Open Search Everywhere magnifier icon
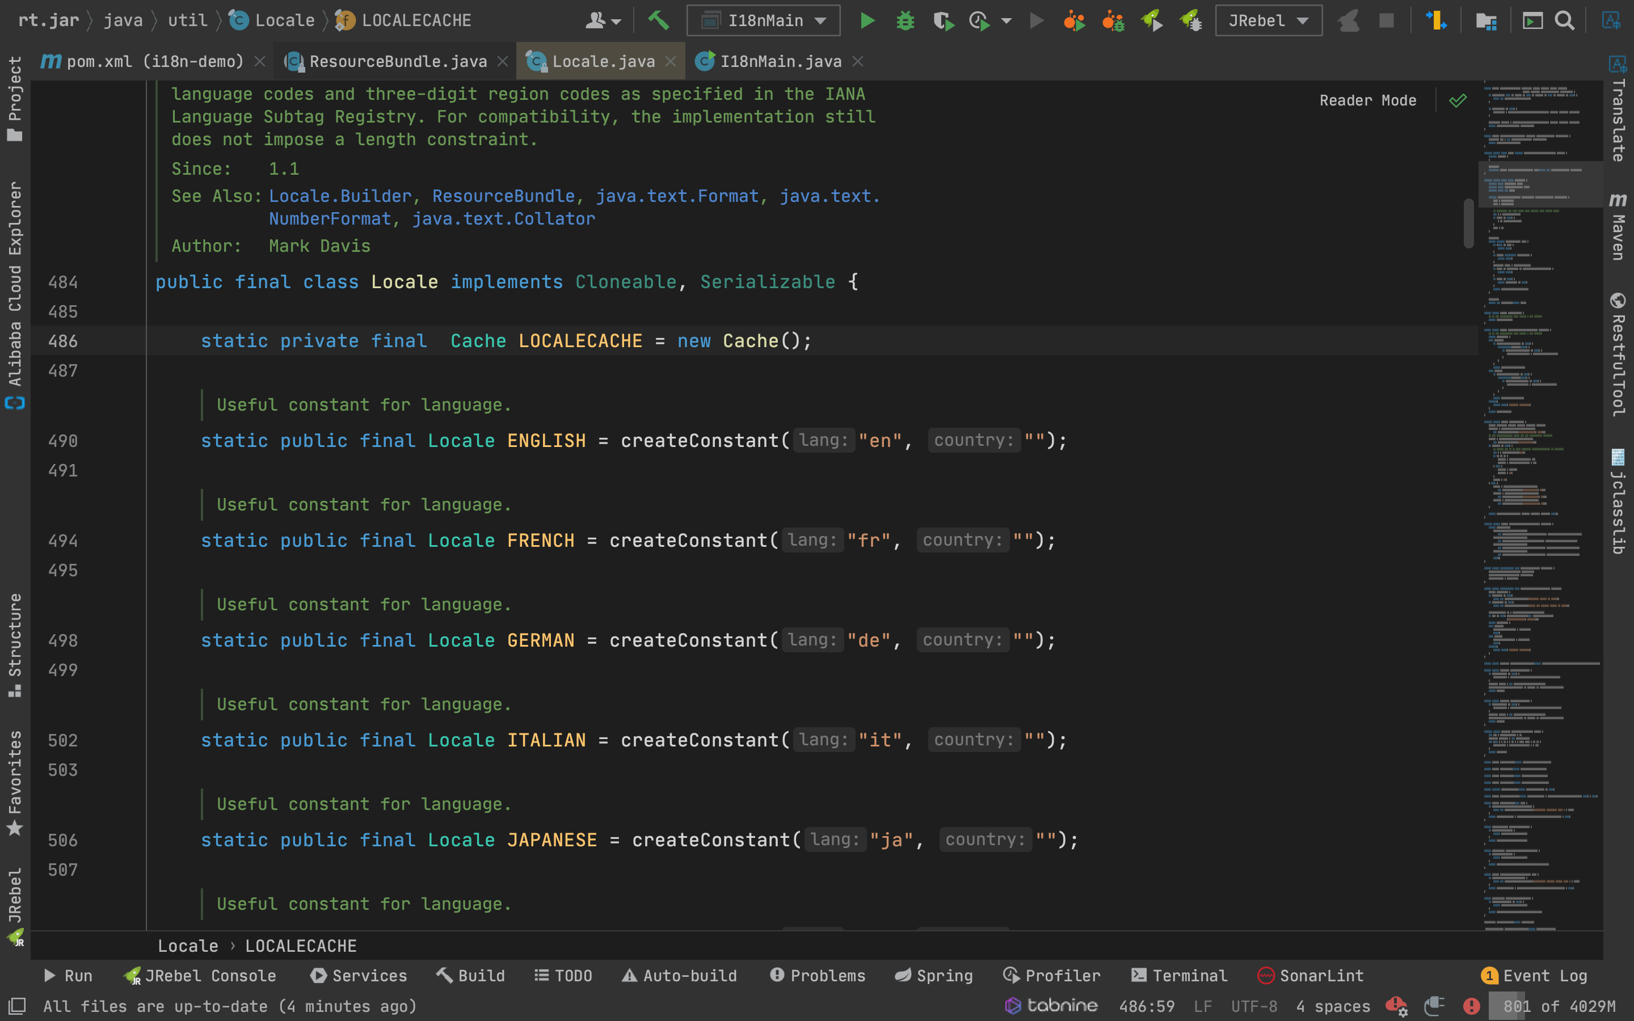The image size is (1634, 1021). (x=1564, y=21)
